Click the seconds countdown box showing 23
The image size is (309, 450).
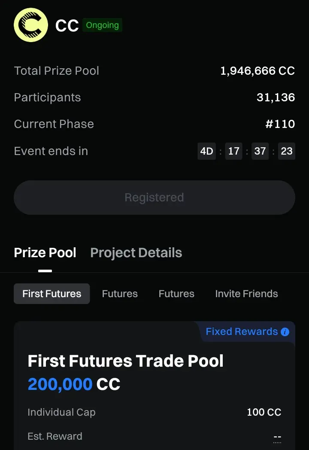[287, 151]
